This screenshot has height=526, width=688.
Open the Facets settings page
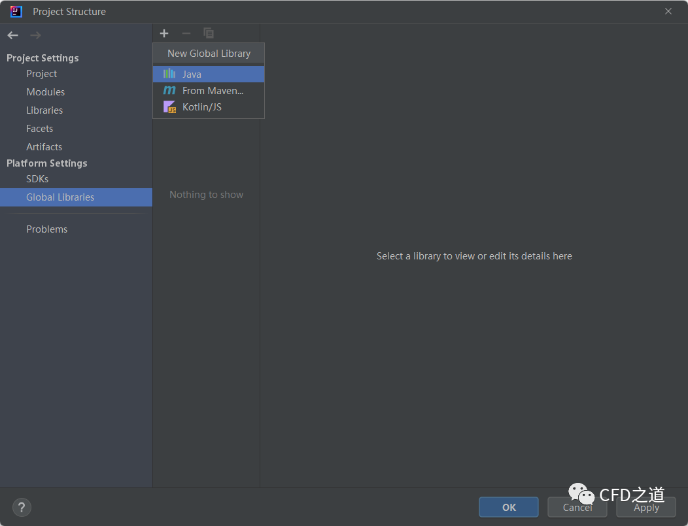click(x=39, y=129)
